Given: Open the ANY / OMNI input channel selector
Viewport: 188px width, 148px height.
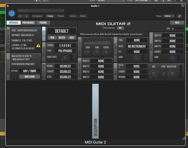Looking at the screenshot, I should tap(30, 71).
